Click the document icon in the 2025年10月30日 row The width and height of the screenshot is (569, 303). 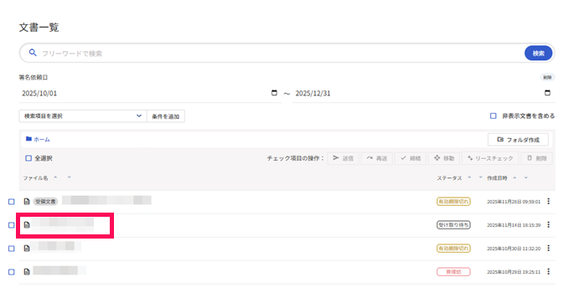click(x=27, y=249)
